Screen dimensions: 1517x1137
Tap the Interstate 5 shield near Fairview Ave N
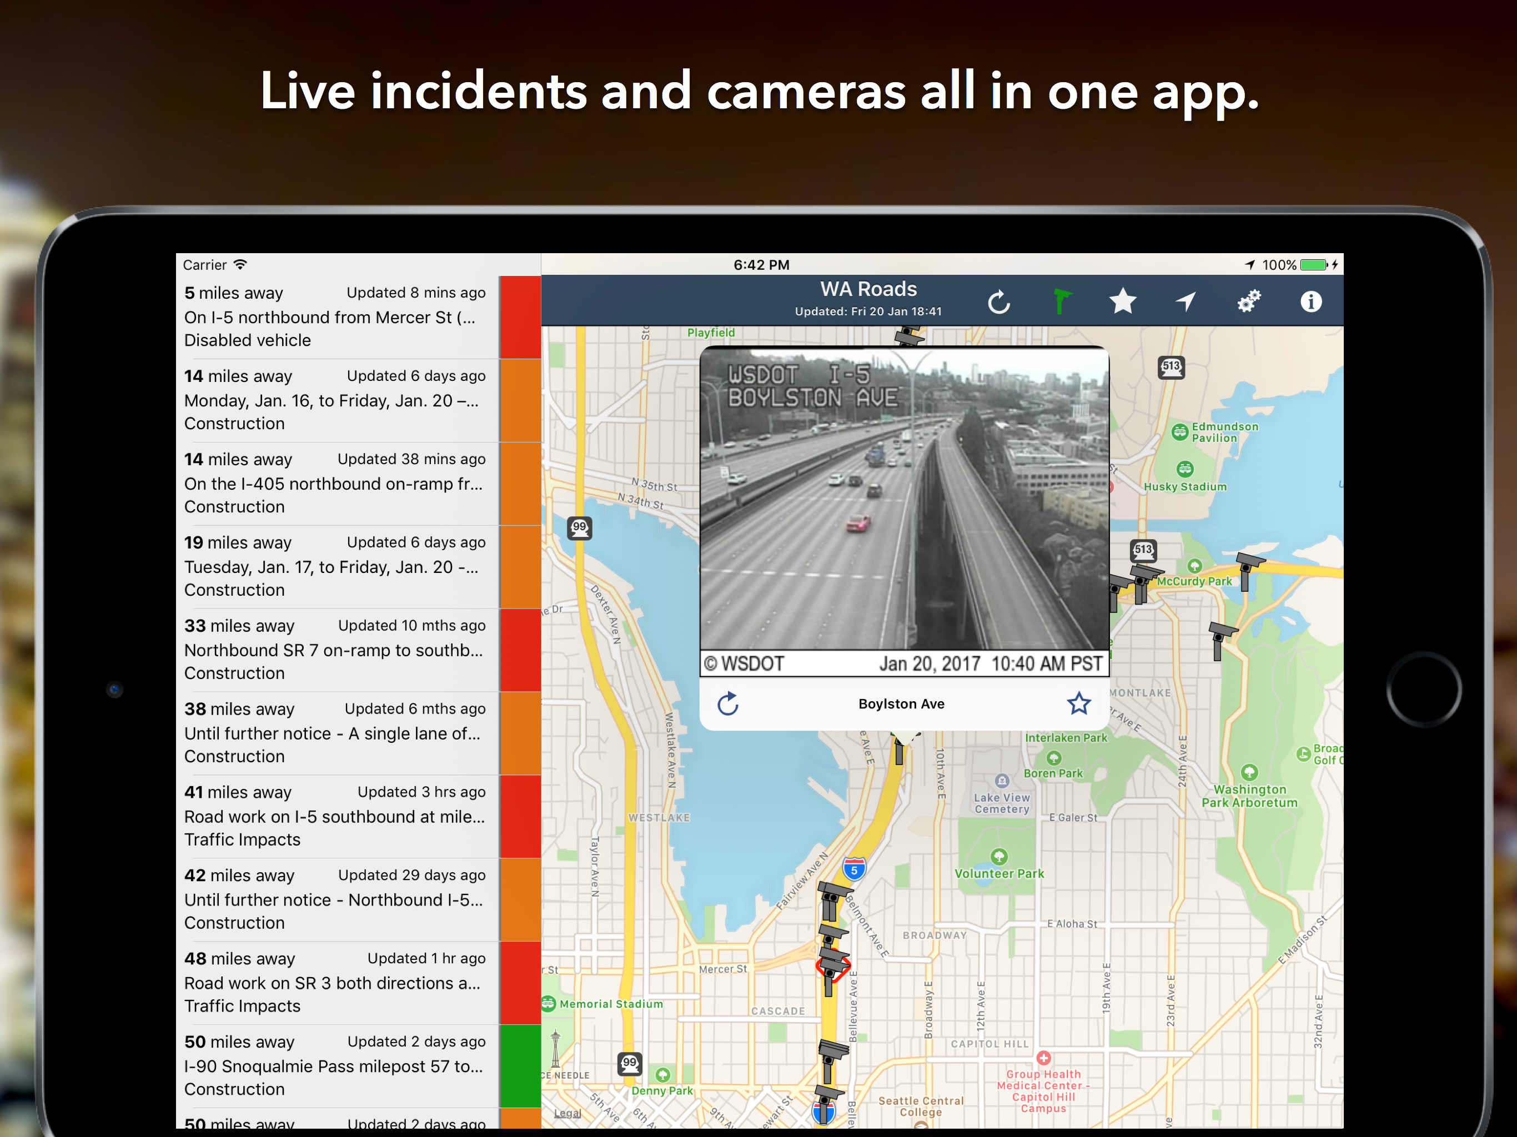click(x=854, y=869)
